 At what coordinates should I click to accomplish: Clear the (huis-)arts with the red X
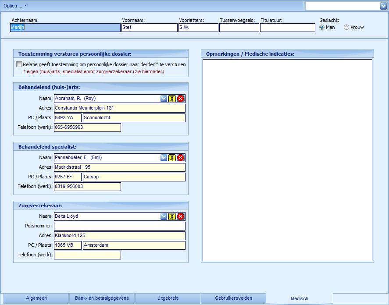pos(180,99)
